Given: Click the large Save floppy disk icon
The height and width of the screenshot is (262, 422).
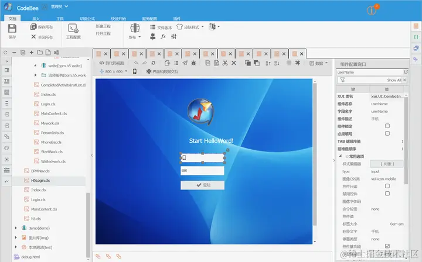Looking at the screenshot, I should click(12, 28).
